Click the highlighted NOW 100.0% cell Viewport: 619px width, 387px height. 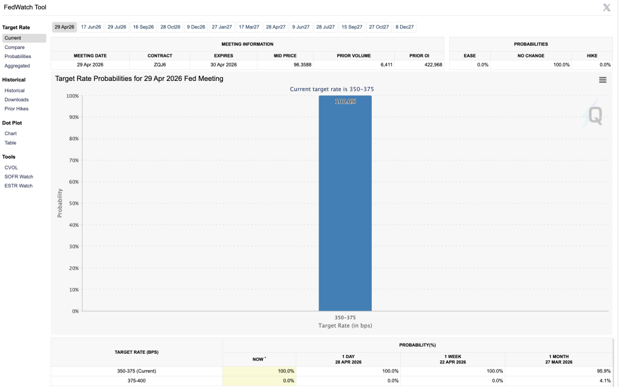259,371
